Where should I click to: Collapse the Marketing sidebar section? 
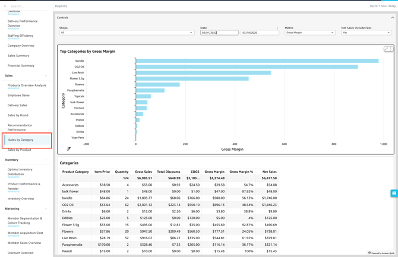pyautogui.click(x=46, y=209)
